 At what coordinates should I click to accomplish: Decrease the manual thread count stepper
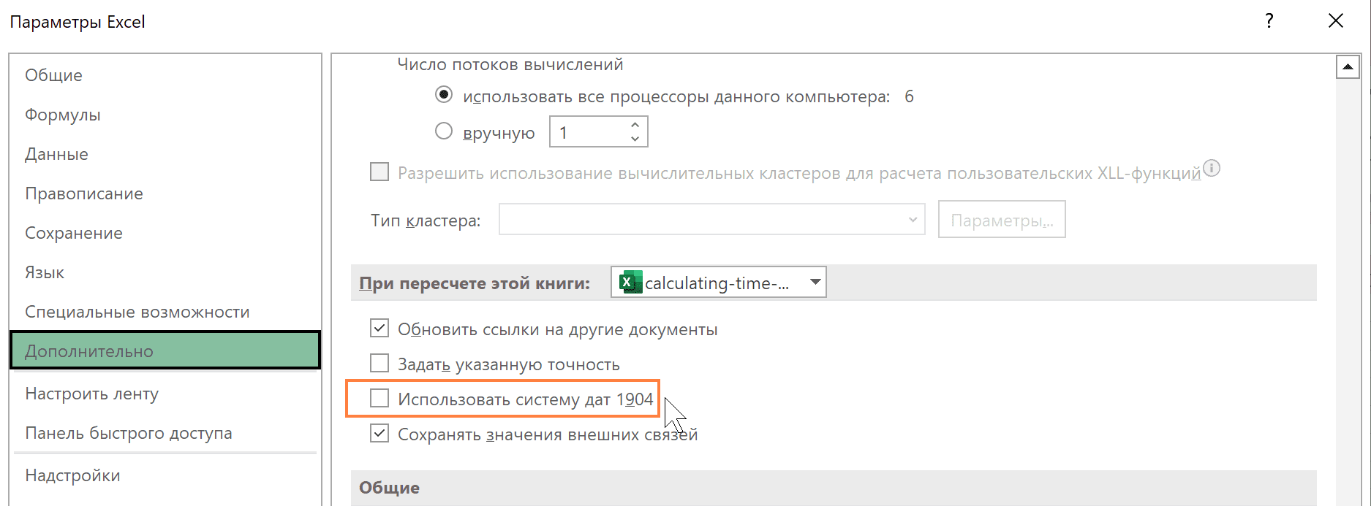pyautogui.click(x=635, y=139)
